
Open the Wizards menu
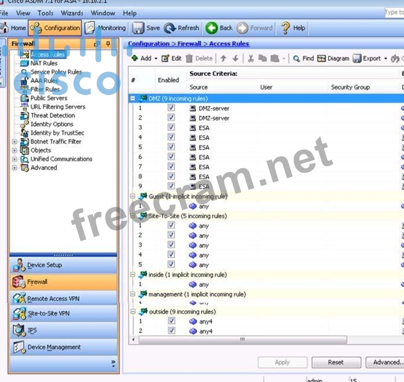(72, 13)
